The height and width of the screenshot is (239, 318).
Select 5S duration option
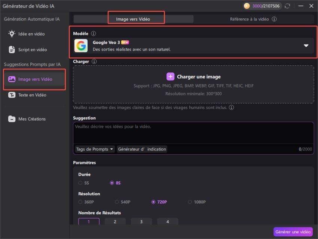coord(84,183)
